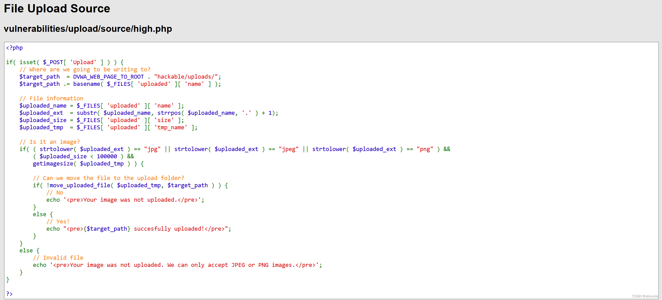Image resolution: width=662 pixels, height=300 pixels.
Task: Click the "hackable/uploads/" string
Action: [x=186, y=77]
